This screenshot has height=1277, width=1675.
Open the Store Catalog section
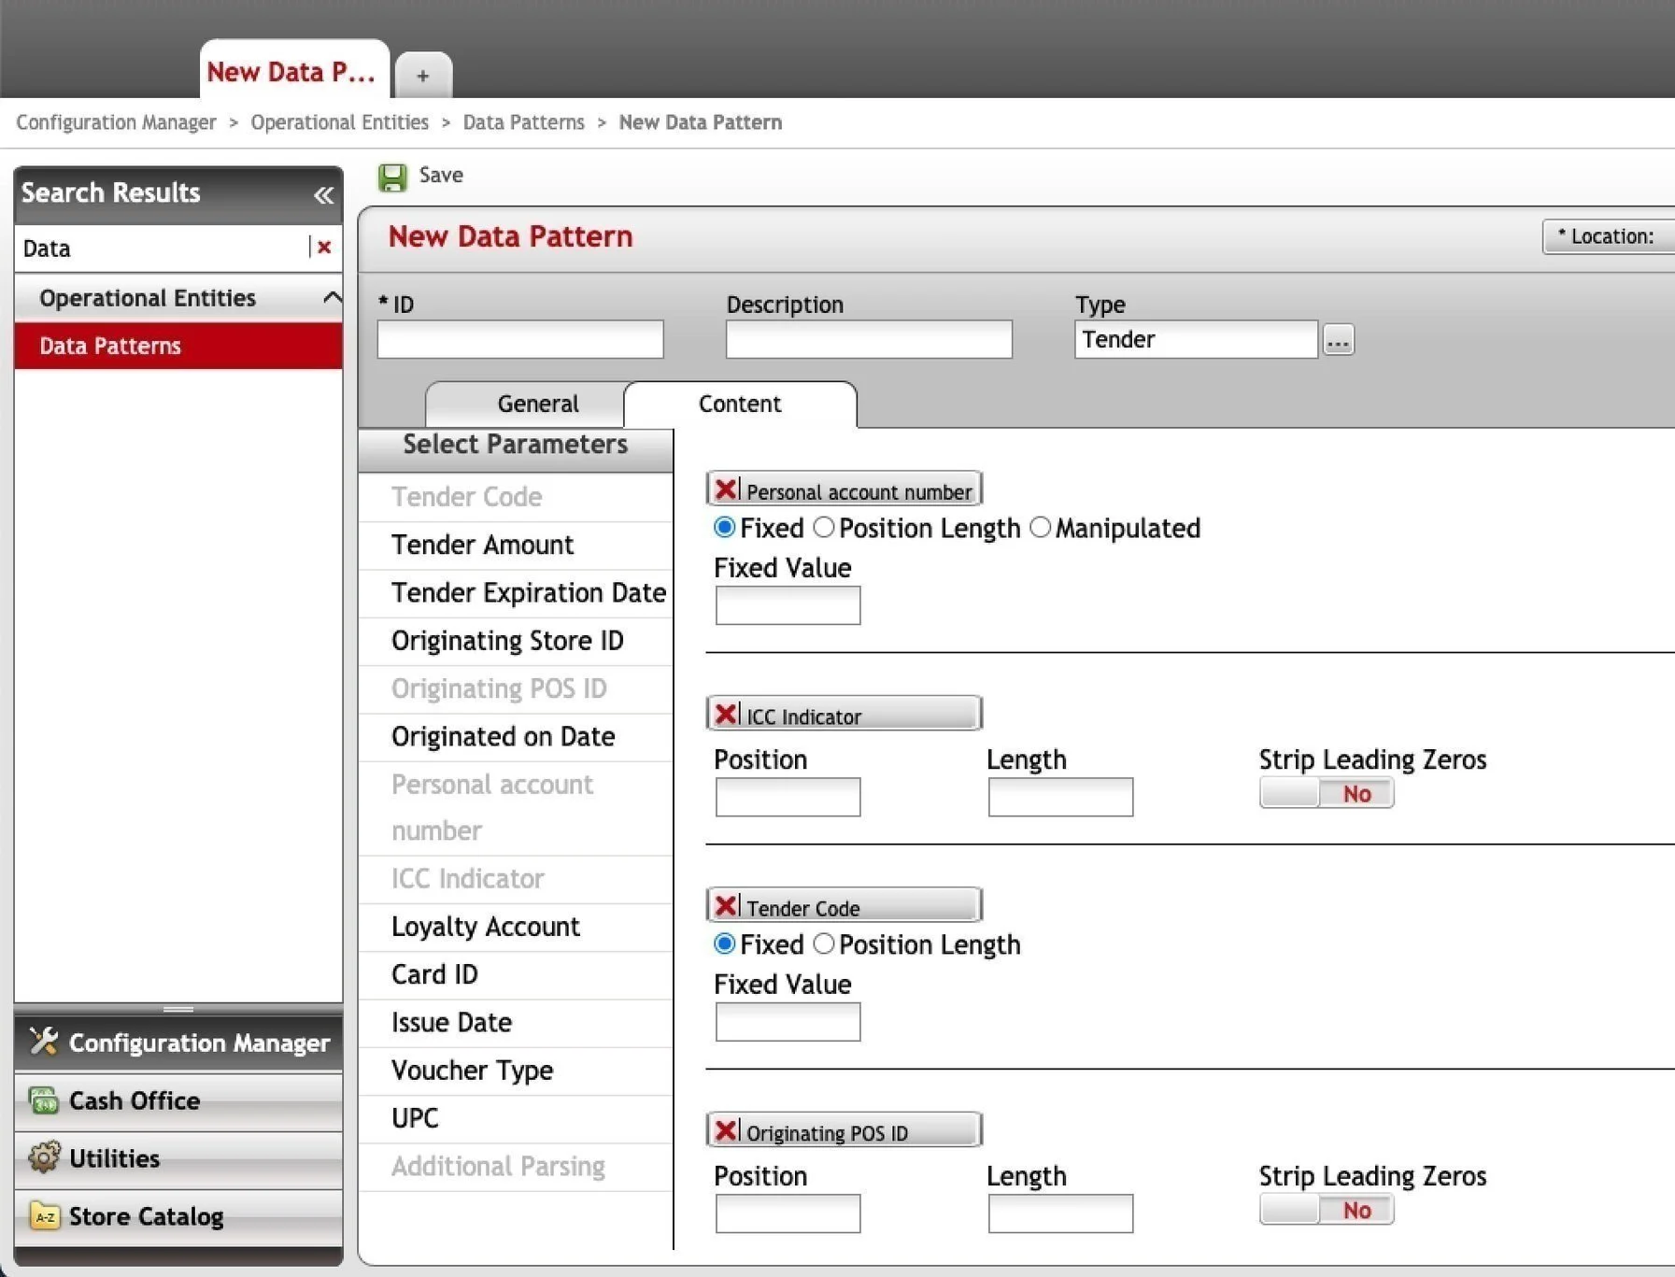178,1216
